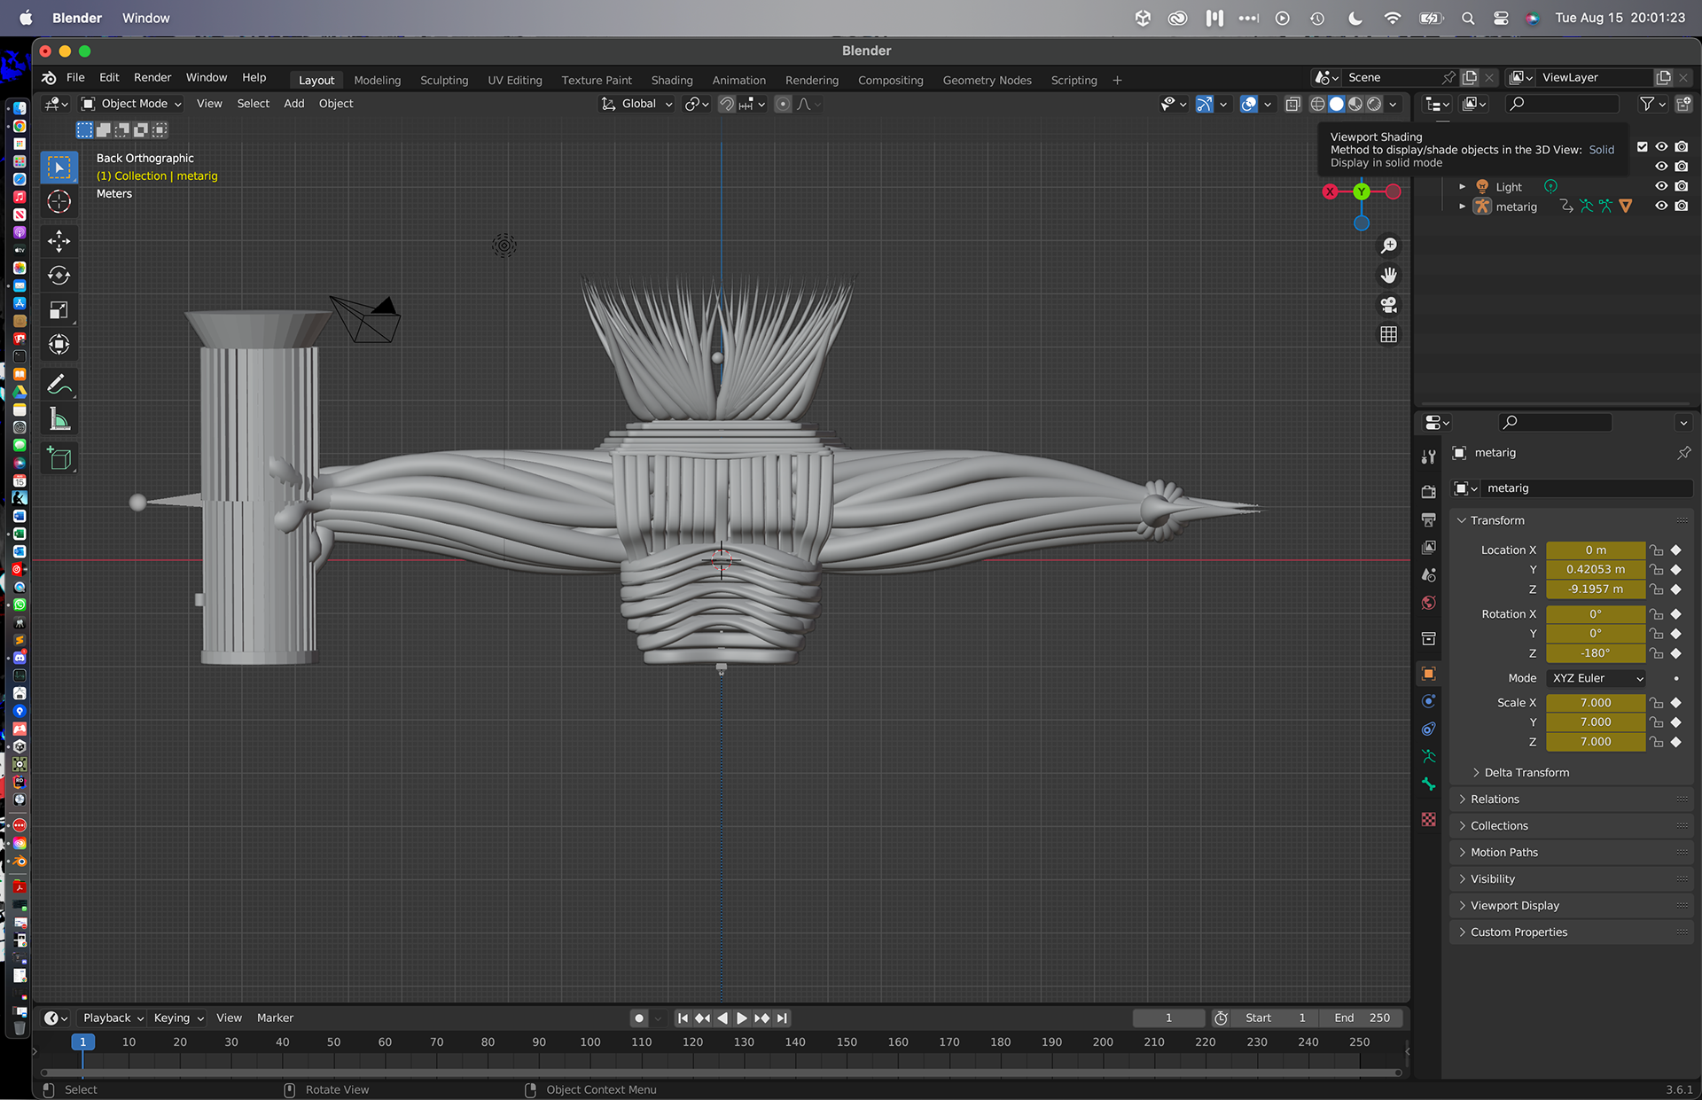Open the Output properties tab
Image resolution: width=1702 pixels, height=1100 pixels.
tap(1428, 519)
